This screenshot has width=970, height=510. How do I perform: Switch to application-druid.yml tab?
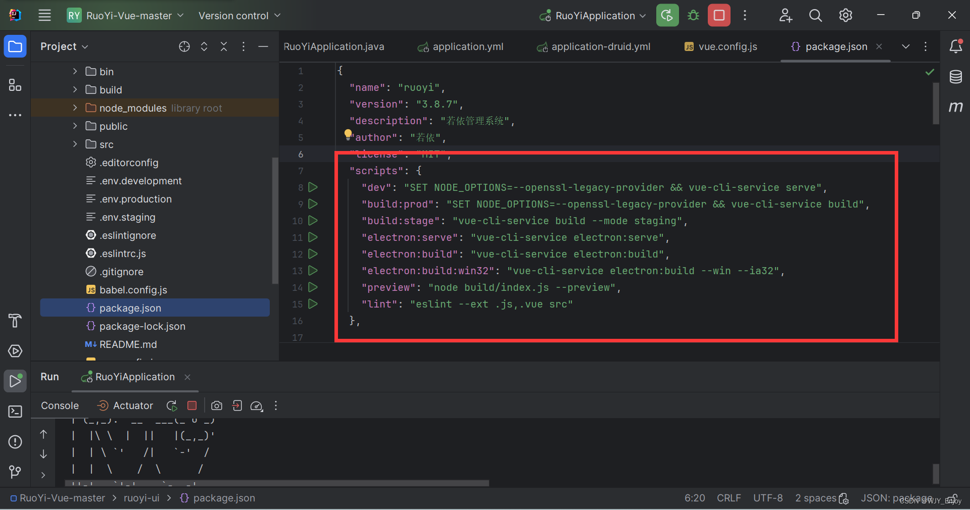(594, 46)
